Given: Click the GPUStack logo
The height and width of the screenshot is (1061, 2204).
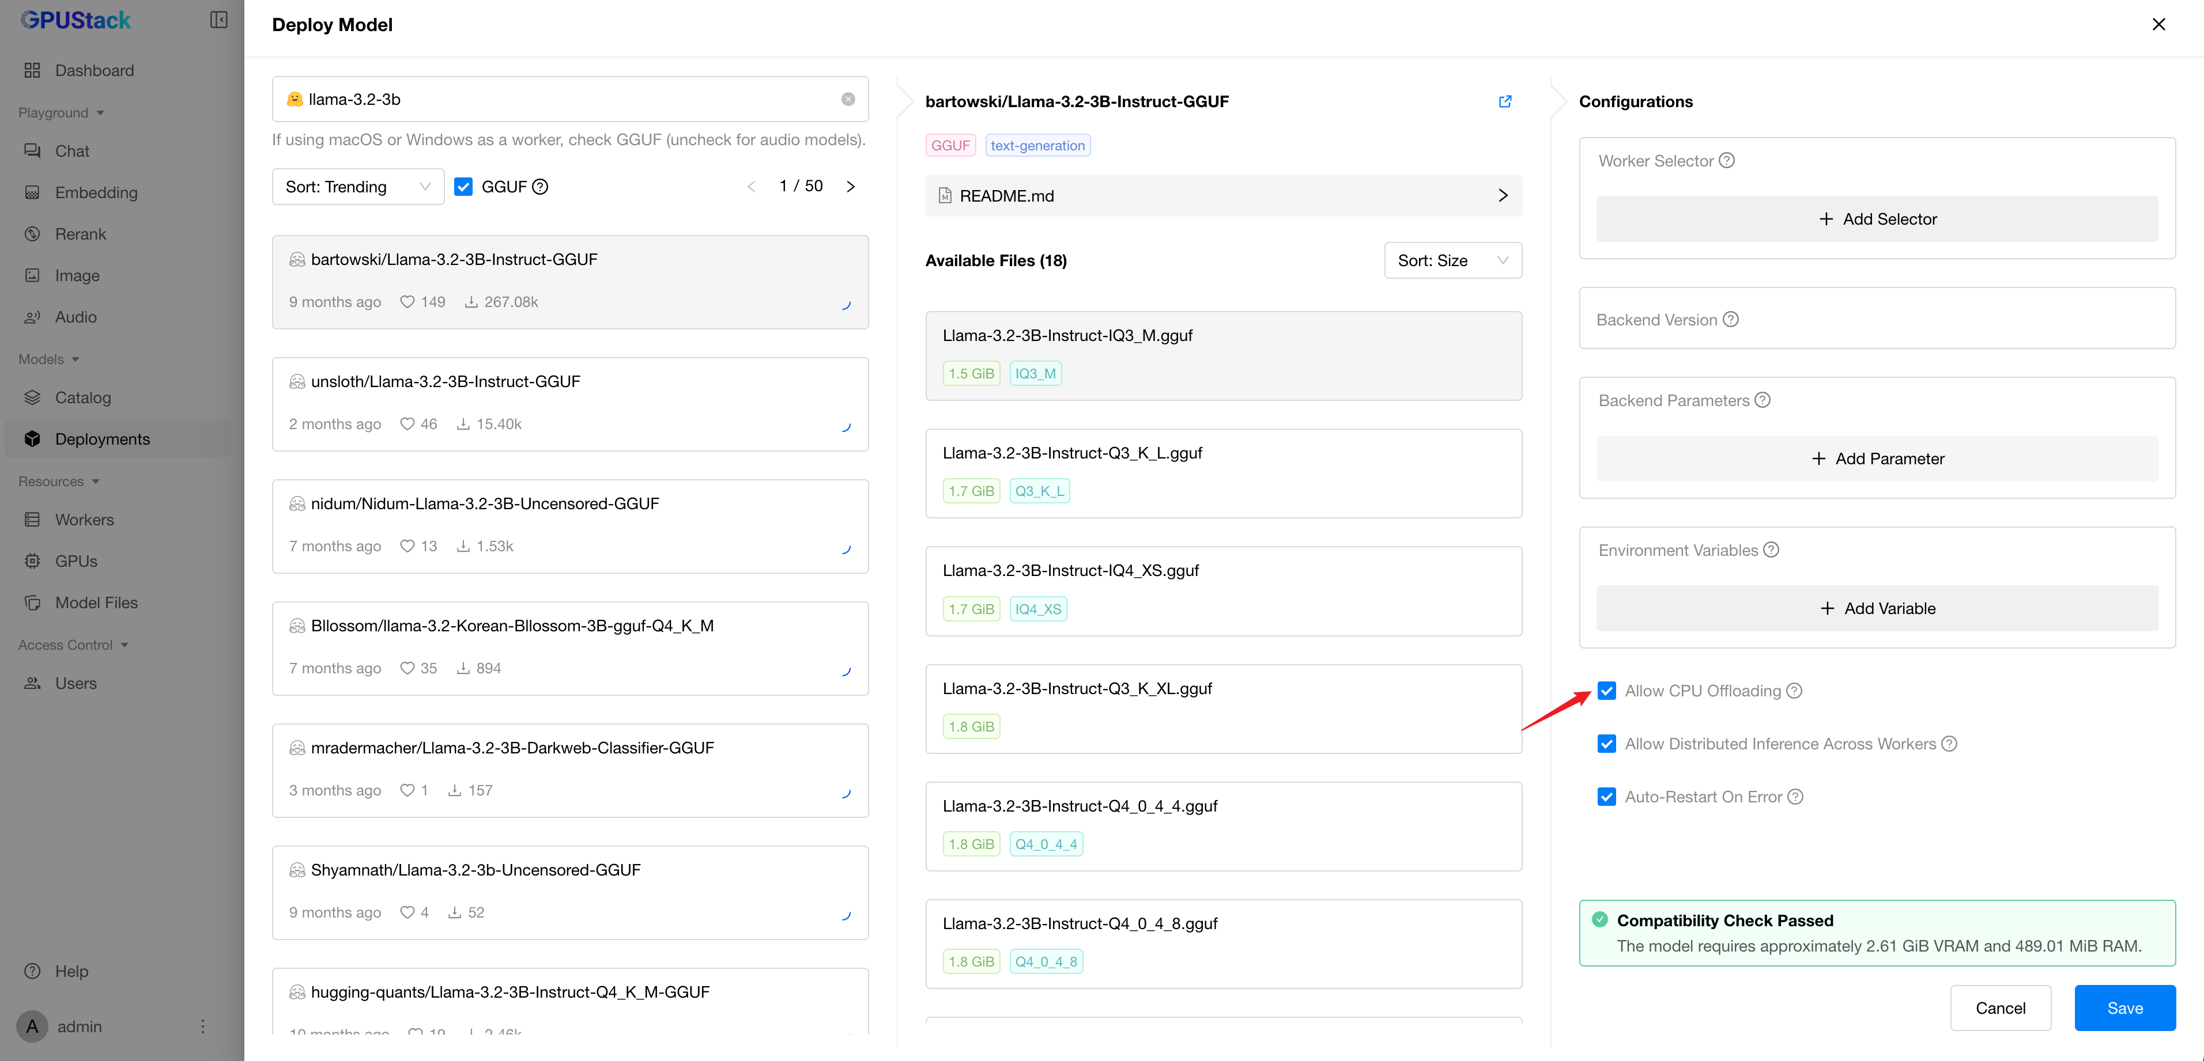Looking at the screenshot, I should pos(76,20).
